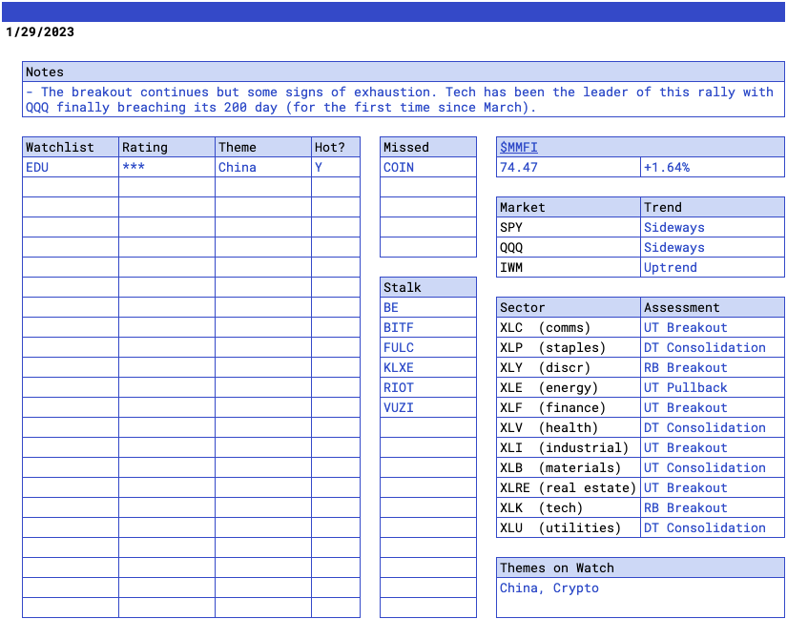Click the UT Breakout assessment for XLI

pyautogui.click(x=713, y=447)
